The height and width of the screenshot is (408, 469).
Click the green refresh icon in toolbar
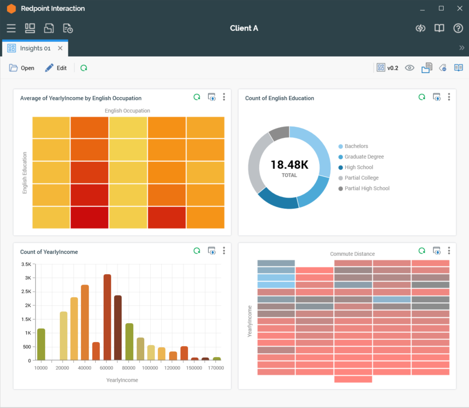(84, 68)
